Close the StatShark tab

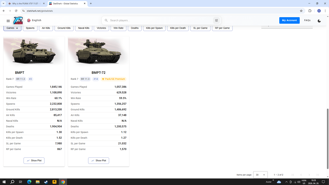point(85,4)
